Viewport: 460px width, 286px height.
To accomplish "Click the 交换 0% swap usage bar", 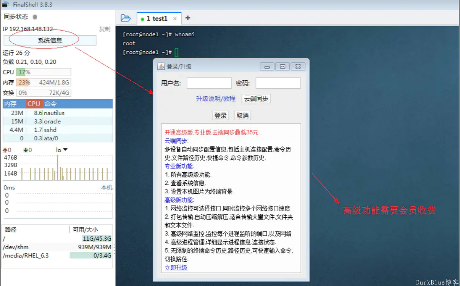I will point(44,93).
